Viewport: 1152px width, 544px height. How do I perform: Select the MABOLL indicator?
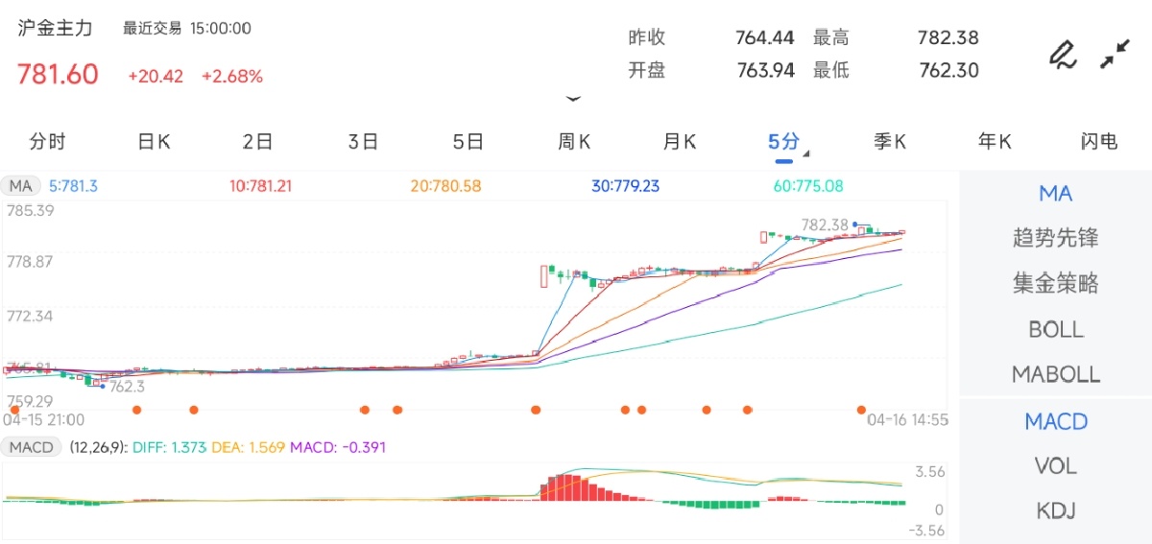1056,374
